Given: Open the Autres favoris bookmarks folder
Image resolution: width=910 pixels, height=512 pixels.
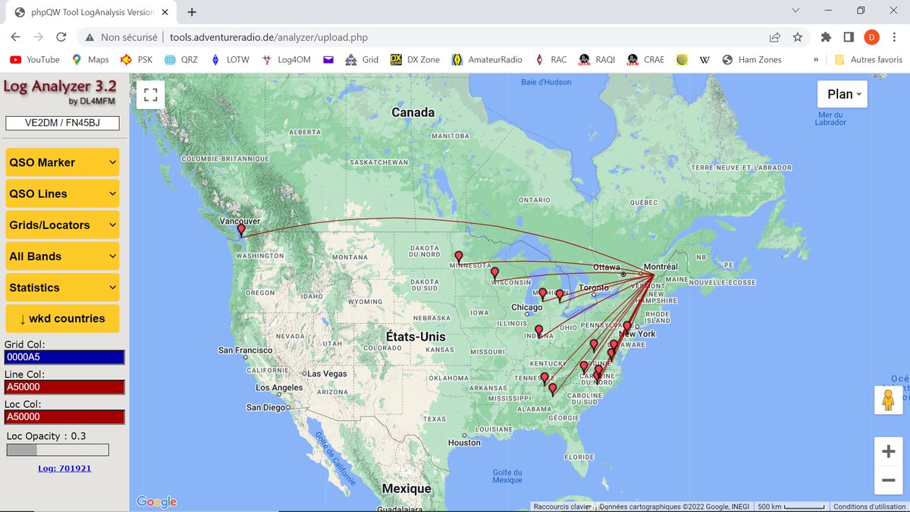Looking at the screenshot, I should pyautogui.click(x=868, y=59).
